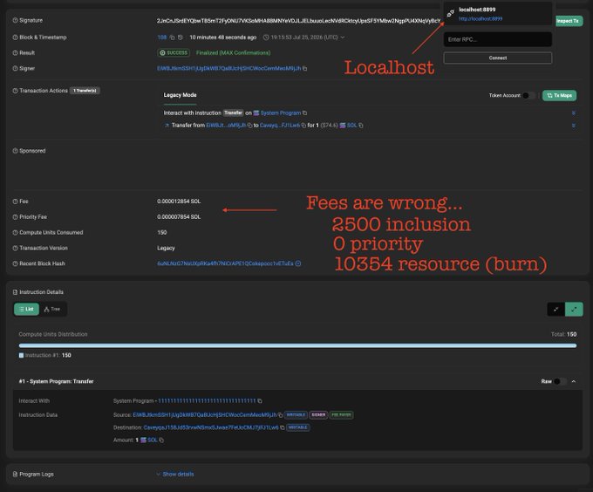Copy the transfer recipient address Caveyq...FJ1Lw6
Viewport: 593px width, 492px height.
303,126
